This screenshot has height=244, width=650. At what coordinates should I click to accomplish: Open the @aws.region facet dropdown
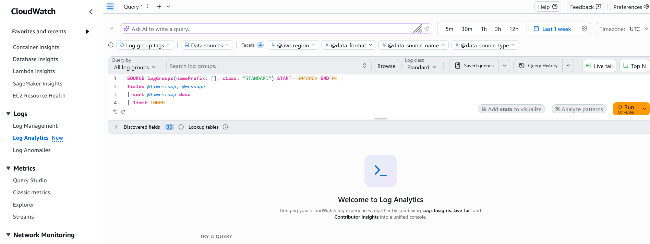click(293, 45)
